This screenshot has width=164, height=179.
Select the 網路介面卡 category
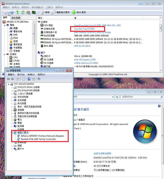click(x=23, y=133)
